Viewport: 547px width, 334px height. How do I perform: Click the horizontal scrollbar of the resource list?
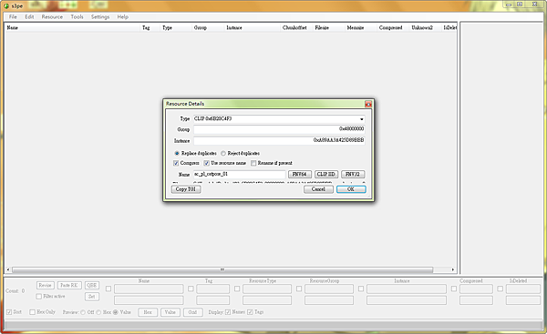tap(222, 270)
